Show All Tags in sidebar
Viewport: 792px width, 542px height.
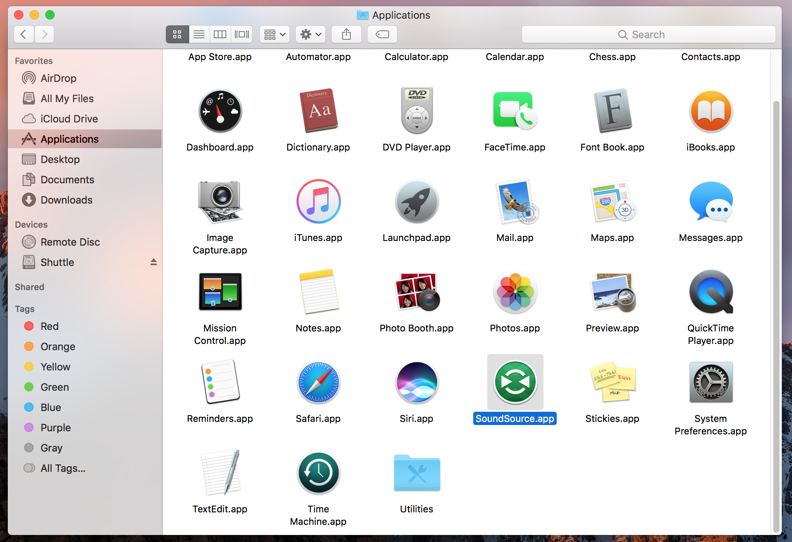click(x=85, y=468)
